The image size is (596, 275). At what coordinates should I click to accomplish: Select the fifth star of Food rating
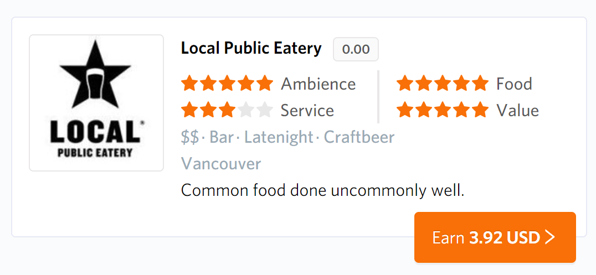[480, 83]
